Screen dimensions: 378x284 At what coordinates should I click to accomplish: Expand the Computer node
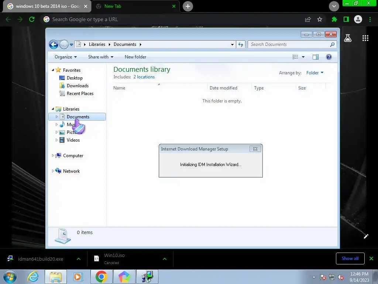pos(53,156)
